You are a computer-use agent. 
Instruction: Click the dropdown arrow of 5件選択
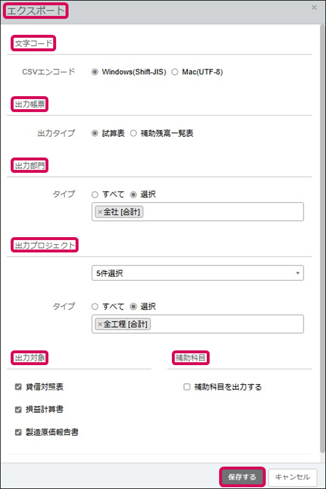(x=298, y=273)
